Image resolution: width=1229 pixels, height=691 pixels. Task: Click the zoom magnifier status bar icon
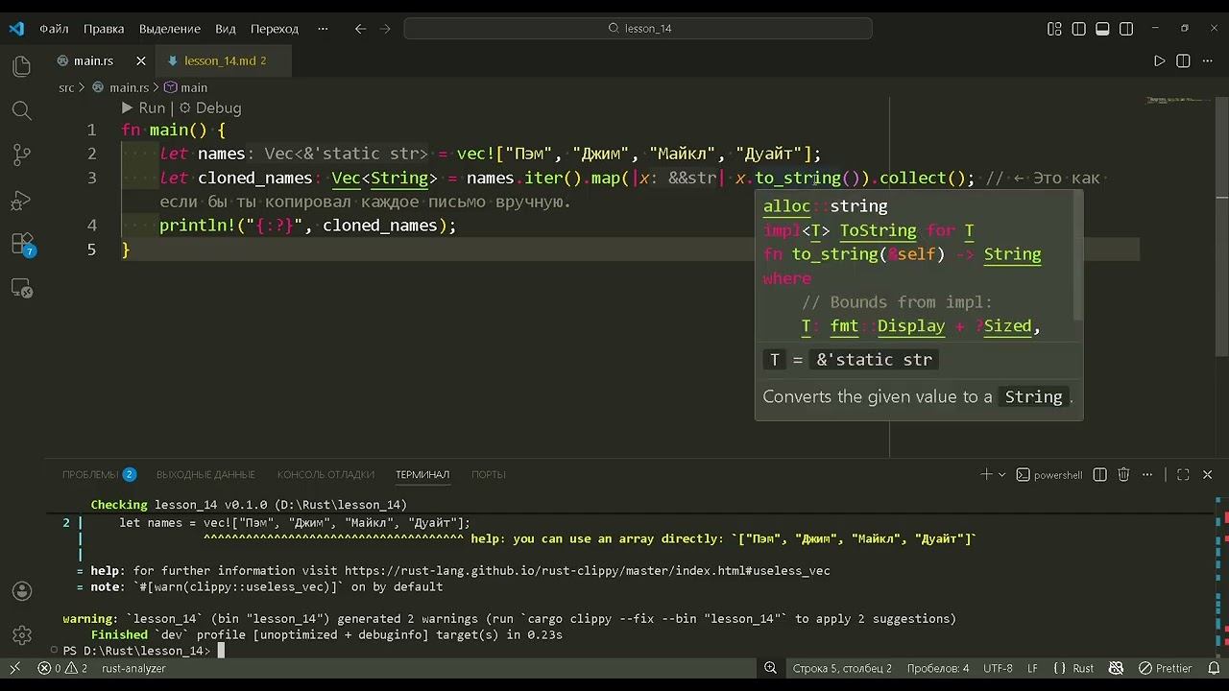(x=770, y=668)
